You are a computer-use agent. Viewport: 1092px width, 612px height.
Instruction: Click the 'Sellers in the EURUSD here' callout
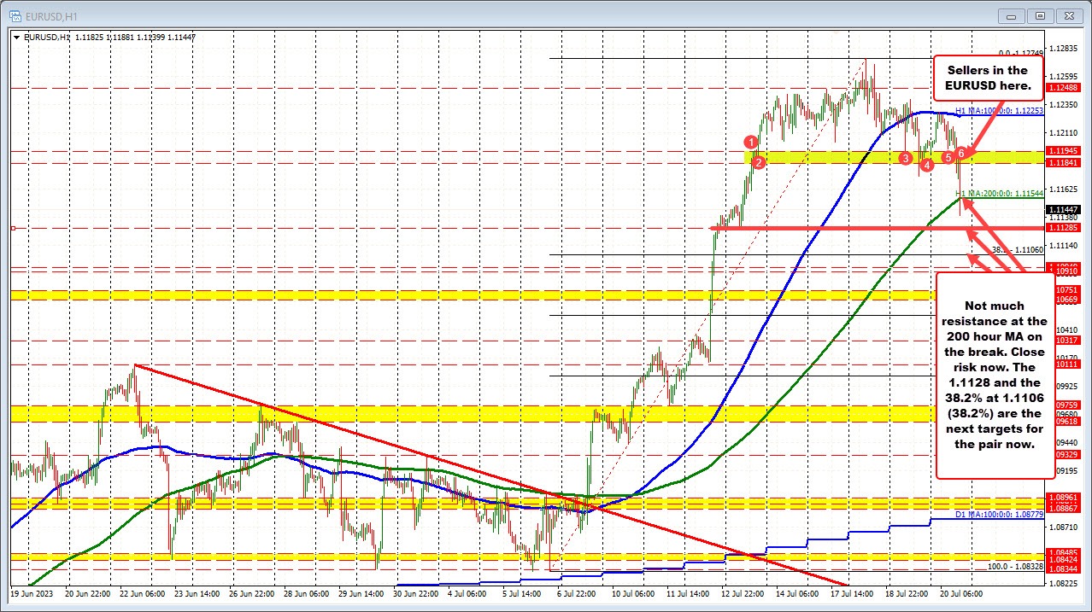pyautogui.click(x=988, y=79)
